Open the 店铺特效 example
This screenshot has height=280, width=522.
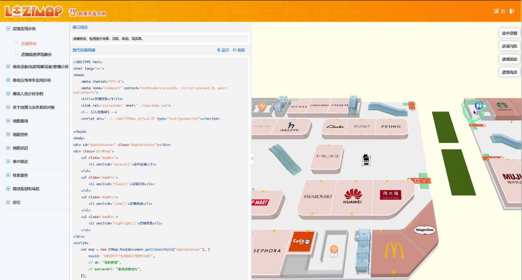29,44
